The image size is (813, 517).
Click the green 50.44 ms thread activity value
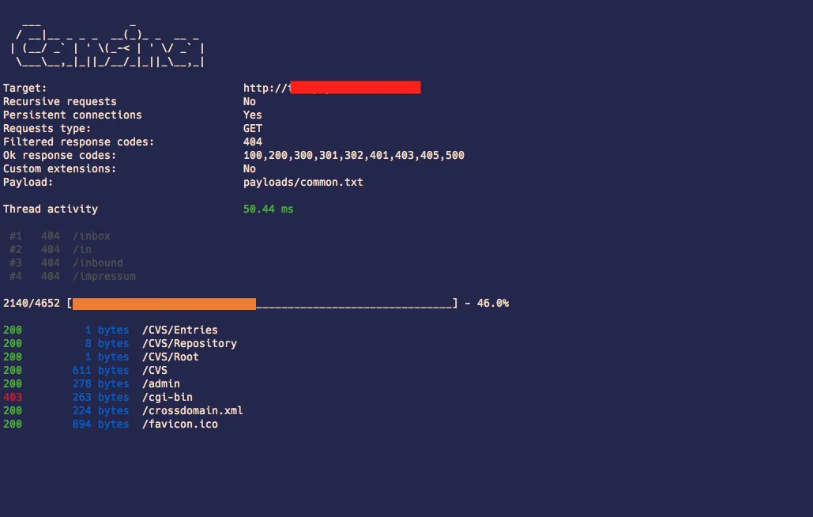click(268, 209)
